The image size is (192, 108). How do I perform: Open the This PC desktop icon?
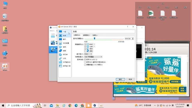[x=5, y=5]
